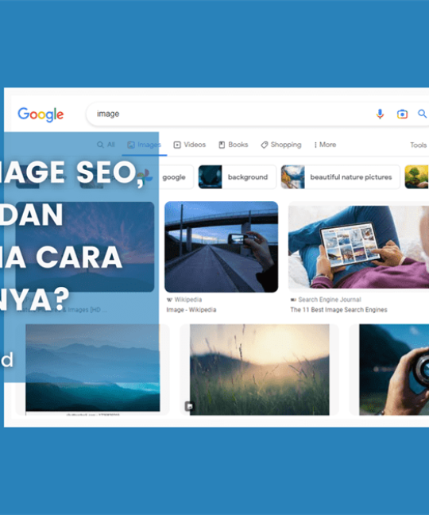Open the purple sunset sky image
Image resolution: width=429 pixels, height=515 pixels.
pos(85,246)
